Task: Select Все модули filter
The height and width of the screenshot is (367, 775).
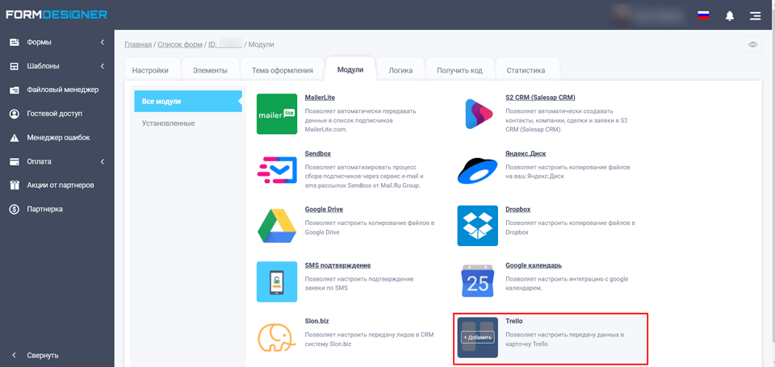Action: [188, 102]
